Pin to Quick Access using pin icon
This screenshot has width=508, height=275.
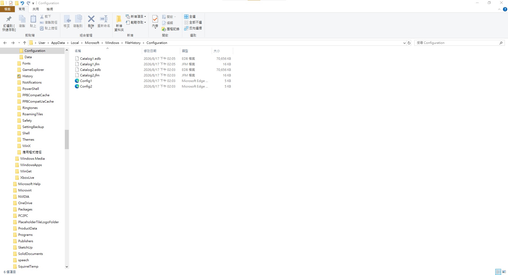(9, 23)
